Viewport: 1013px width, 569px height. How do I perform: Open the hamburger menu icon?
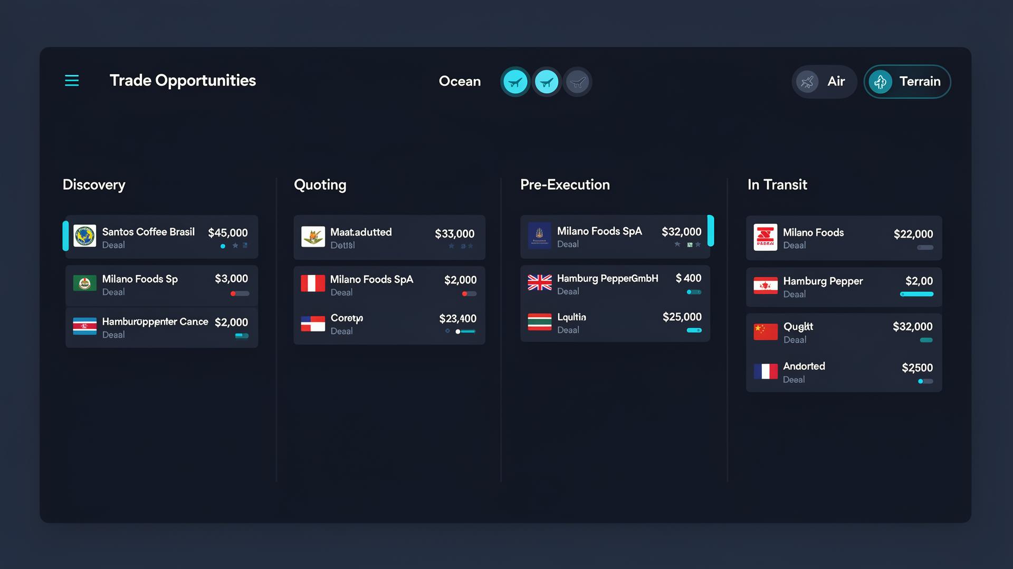(72, 81)
